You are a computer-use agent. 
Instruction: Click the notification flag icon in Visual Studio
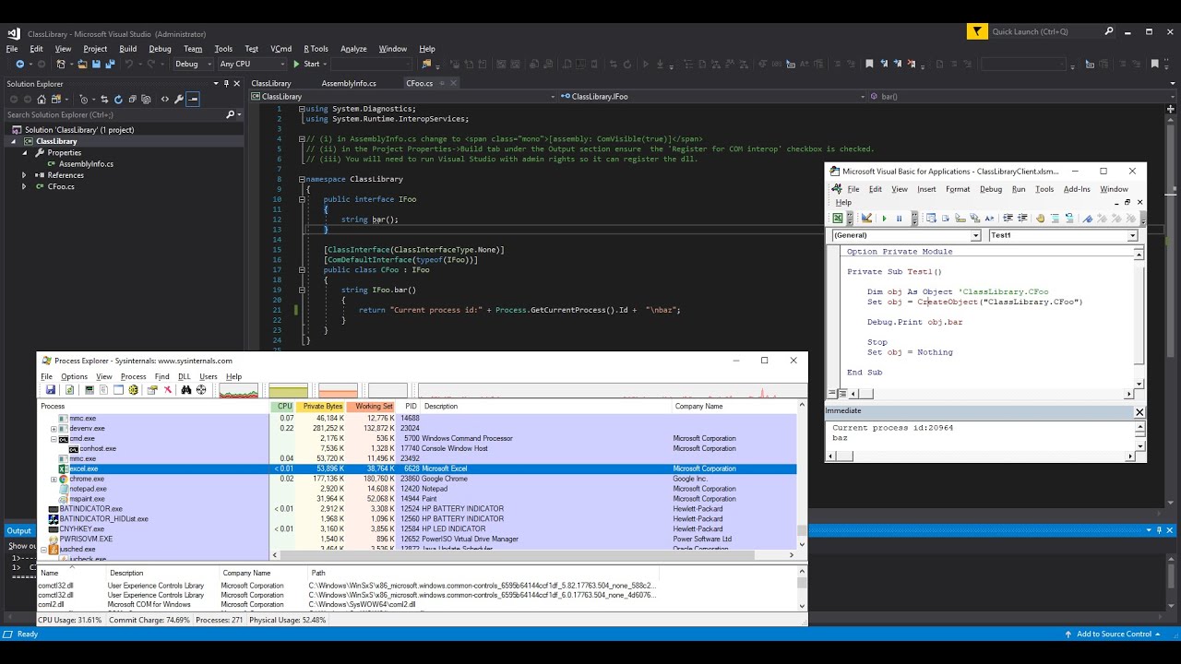tap(976, 31)
